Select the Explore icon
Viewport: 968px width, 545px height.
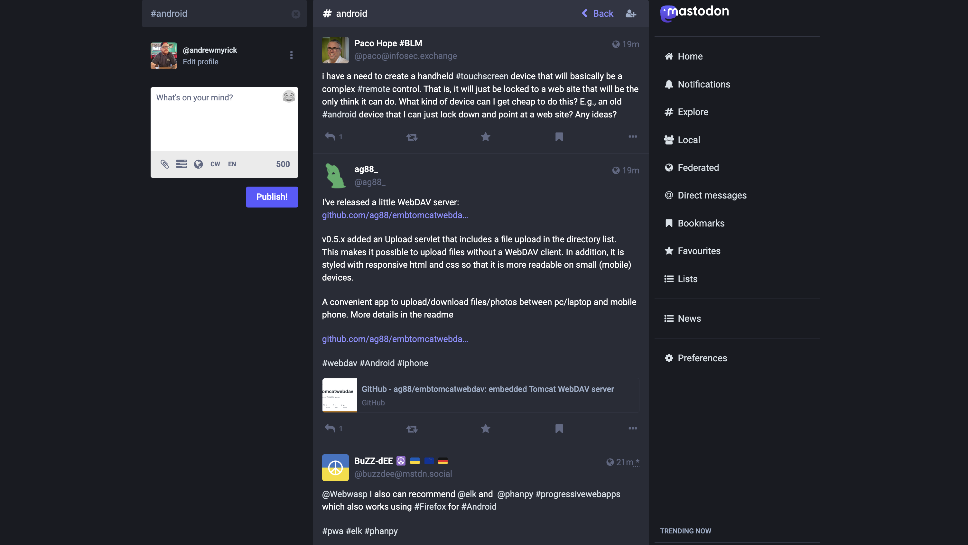(x=669, y=112)
